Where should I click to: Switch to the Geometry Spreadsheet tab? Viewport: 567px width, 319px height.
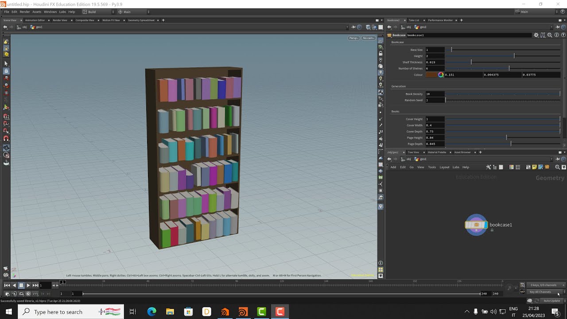pyautogui.click(x=141, y=20)
